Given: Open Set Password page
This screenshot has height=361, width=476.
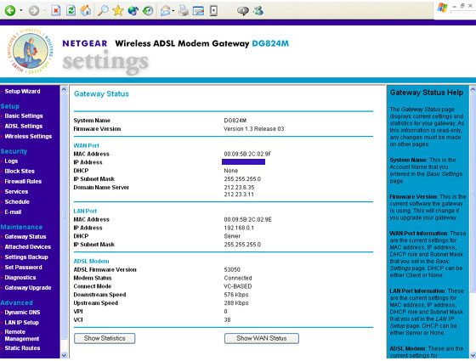Looking at the screenshot, I should (24, 268).
